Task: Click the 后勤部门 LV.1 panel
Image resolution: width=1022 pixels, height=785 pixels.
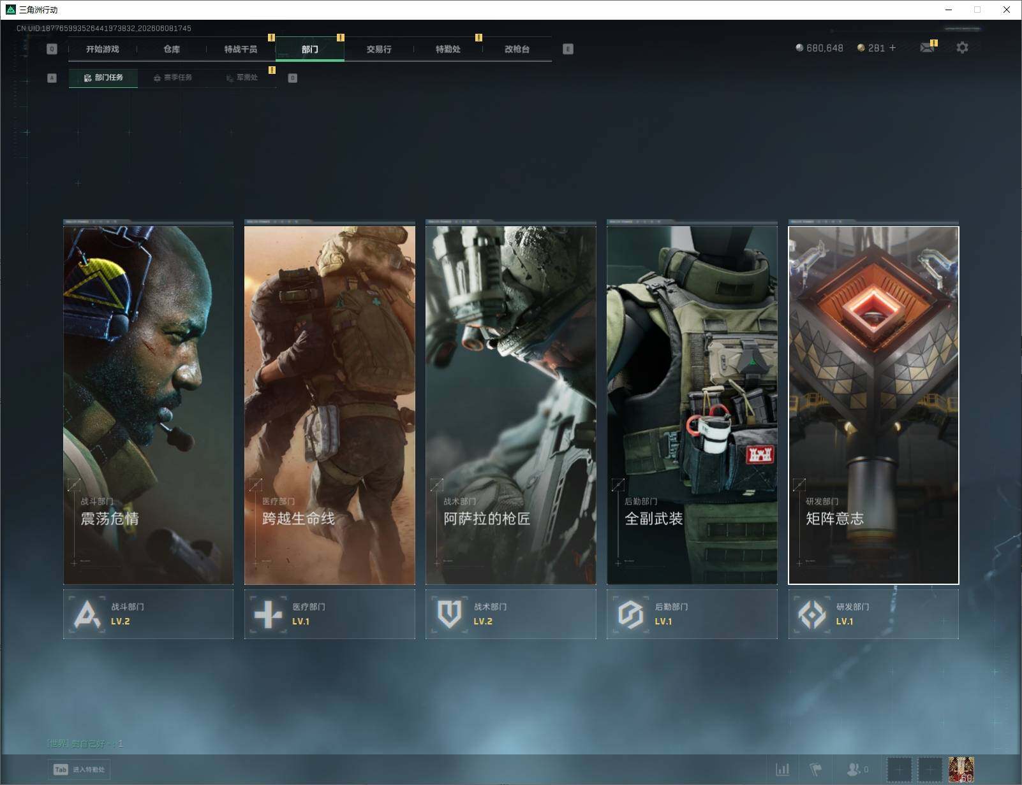Action: (x=692, y=614)
